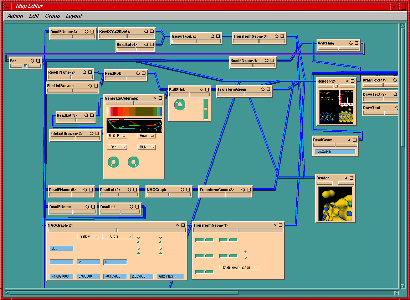Click the vertical slider in the BallStick module
Viewport: 410px width, 300px height.
point(205,109)
